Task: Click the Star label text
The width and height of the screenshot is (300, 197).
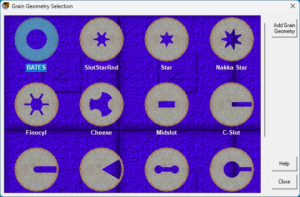Action: 166,67
